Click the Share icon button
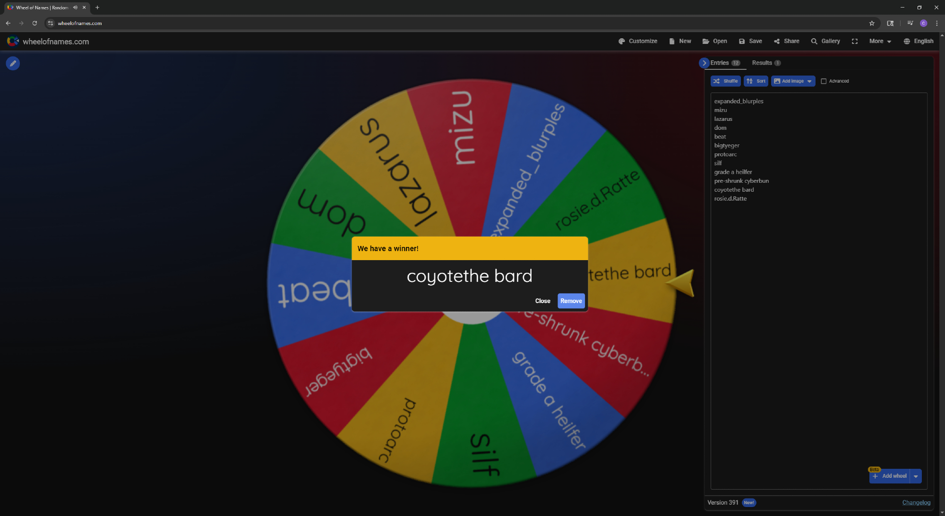The image size is (945, 516). coord(786,41)
